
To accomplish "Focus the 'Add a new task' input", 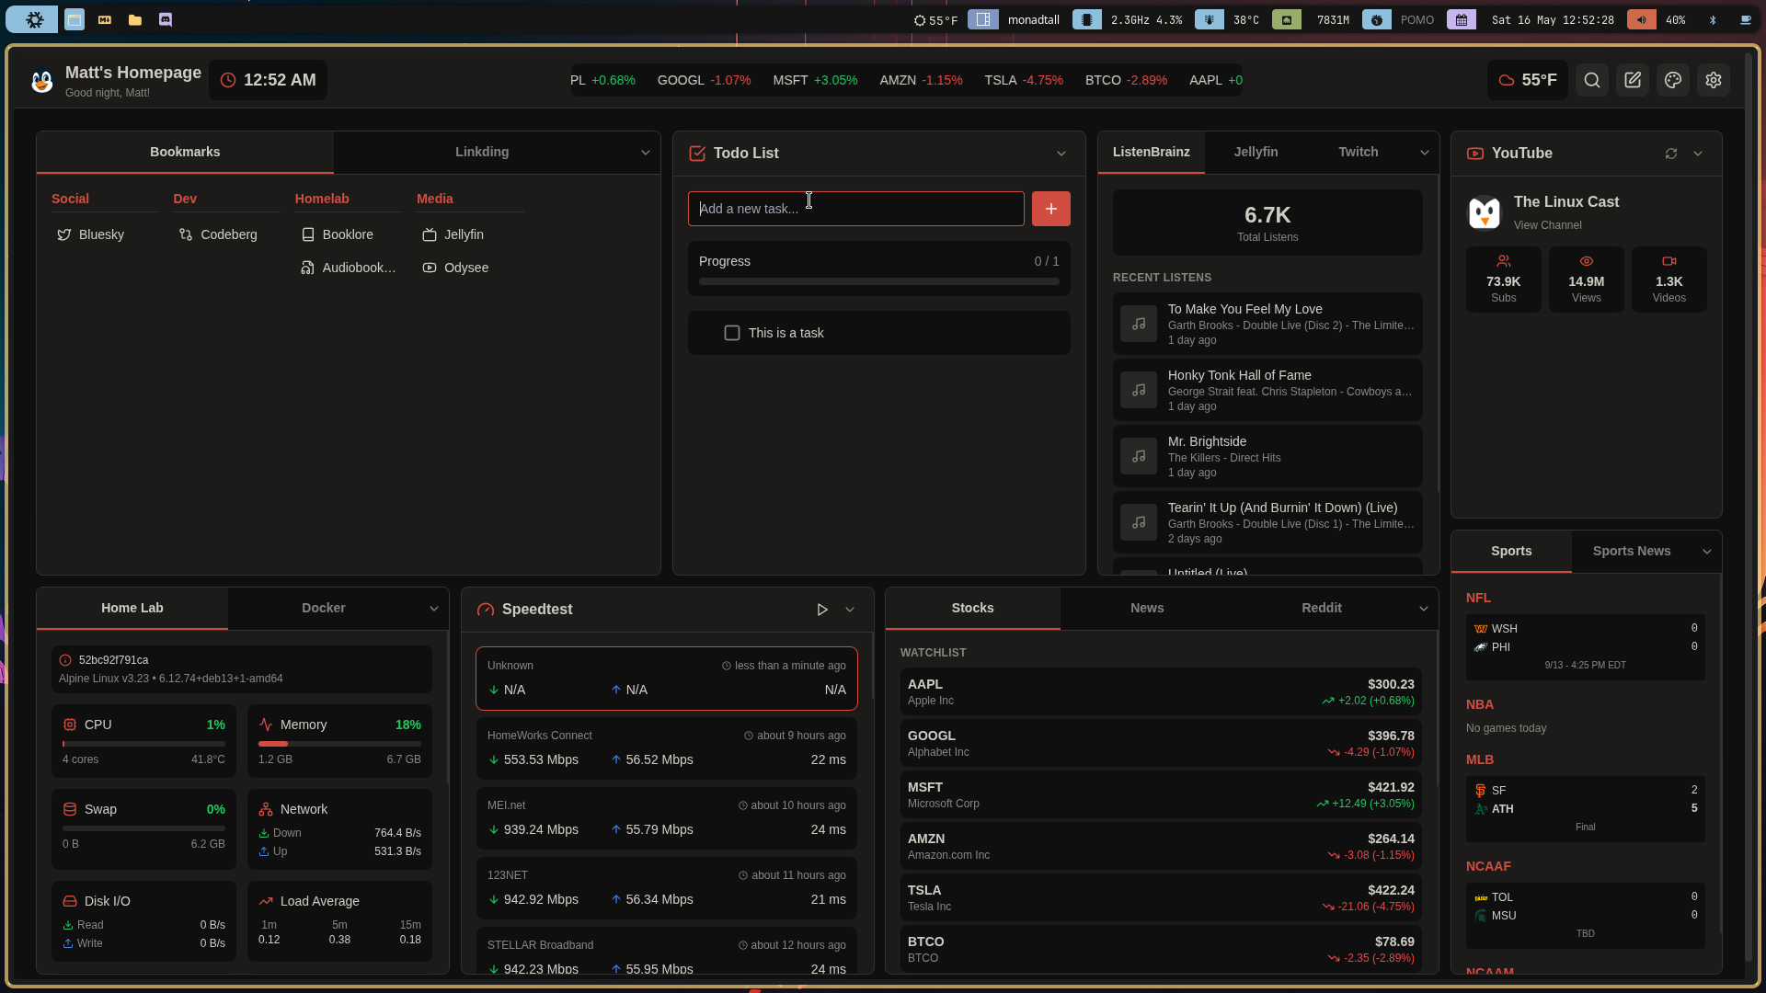I will coord(855,209).
